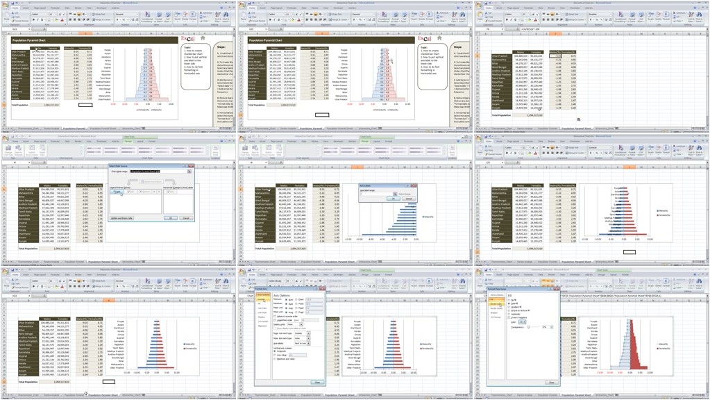The height and width of the screenshot is (400, 710).
Task: Click the Transparency slider in Format Data Series
Action: tap(529, 327)
